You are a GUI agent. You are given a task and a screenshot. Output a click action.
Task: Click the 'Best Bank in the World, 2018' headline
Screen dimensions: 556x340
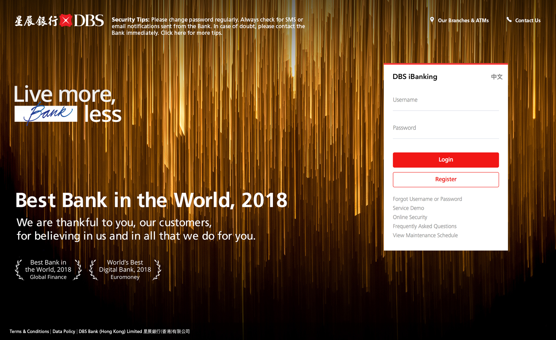pos(151,200)
